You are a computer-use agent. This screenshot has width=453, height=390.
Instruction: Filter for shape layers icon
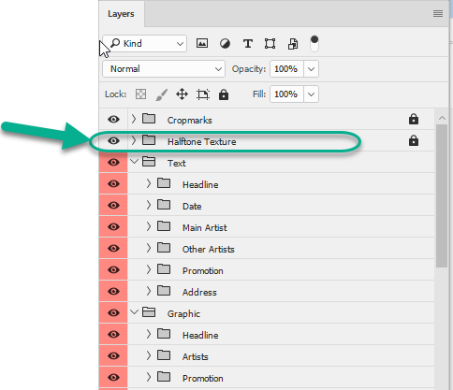pyautogui.click(x=270, y=44)
